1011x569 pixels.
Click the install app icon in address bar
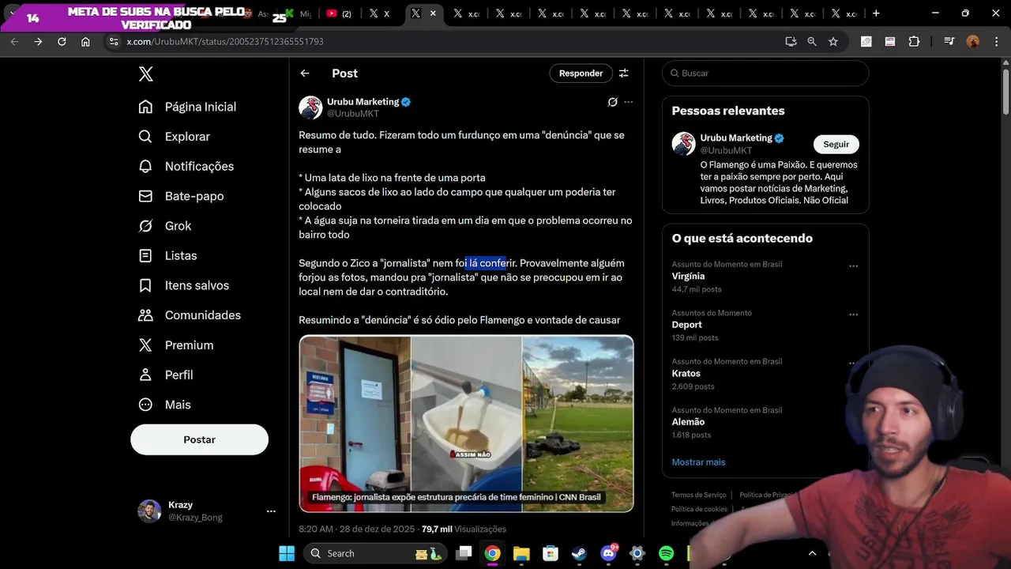pyautogui.click(x=791, y=42)
